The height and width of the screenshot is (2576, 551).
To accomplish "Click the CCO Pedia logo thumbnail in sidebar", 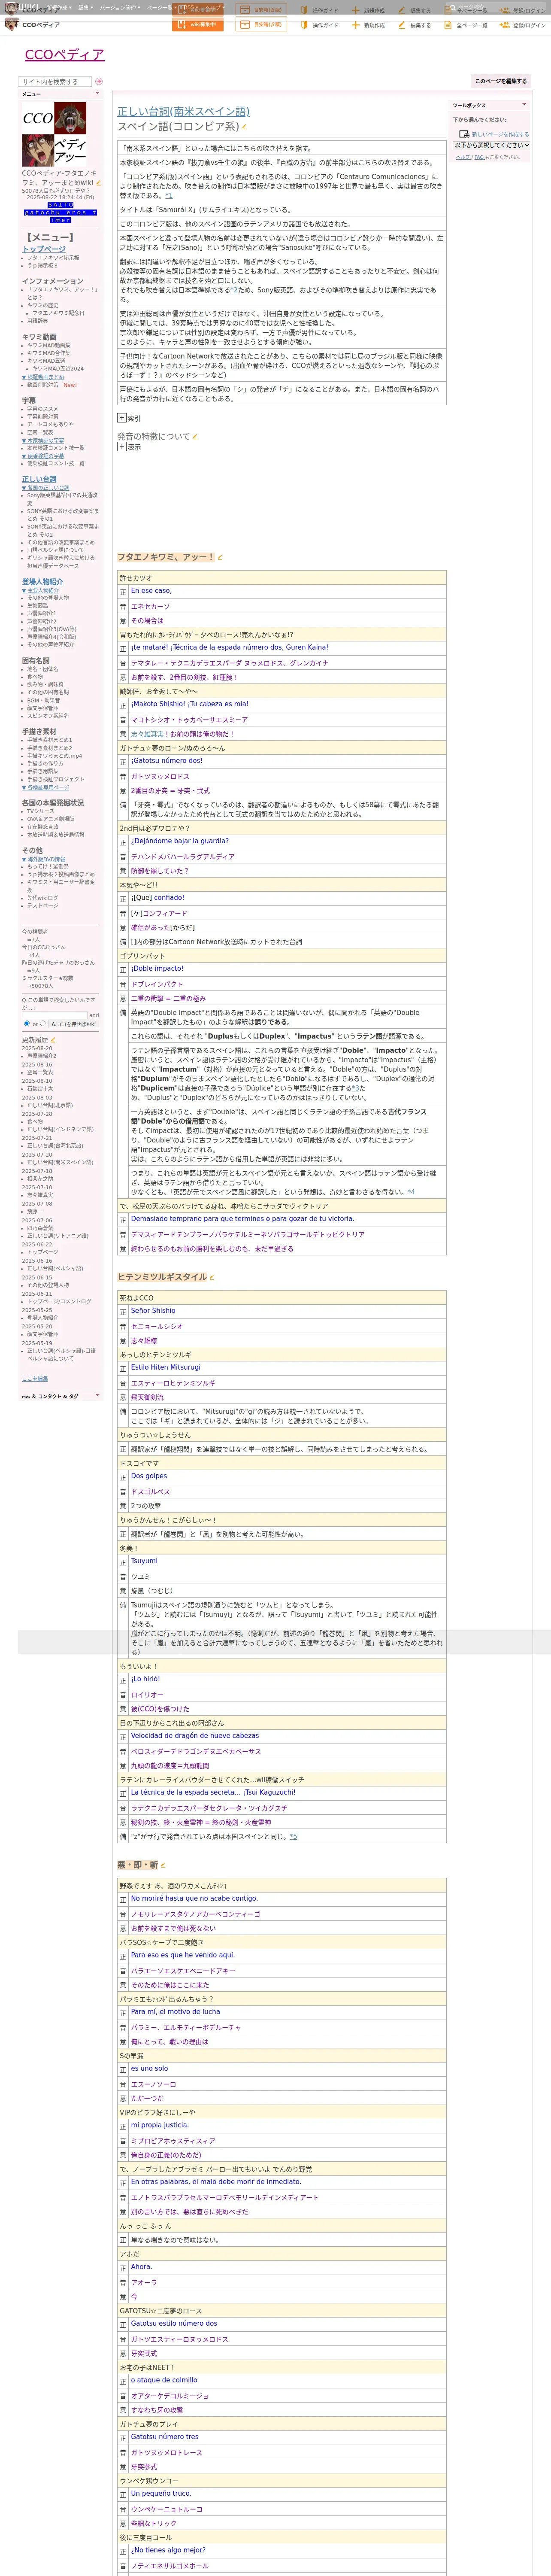I will 55,134.
